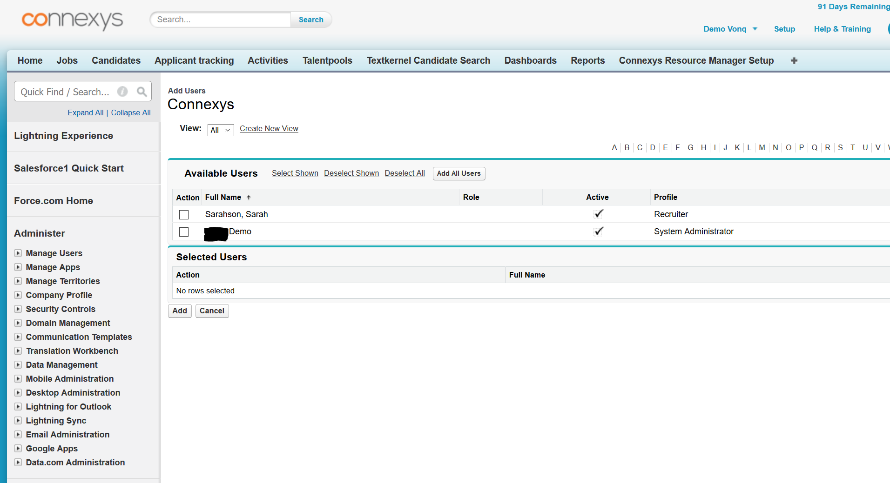This screenshot has width=890, height=483.
Task: Filter users by letter S
Action: coord(840,147)
